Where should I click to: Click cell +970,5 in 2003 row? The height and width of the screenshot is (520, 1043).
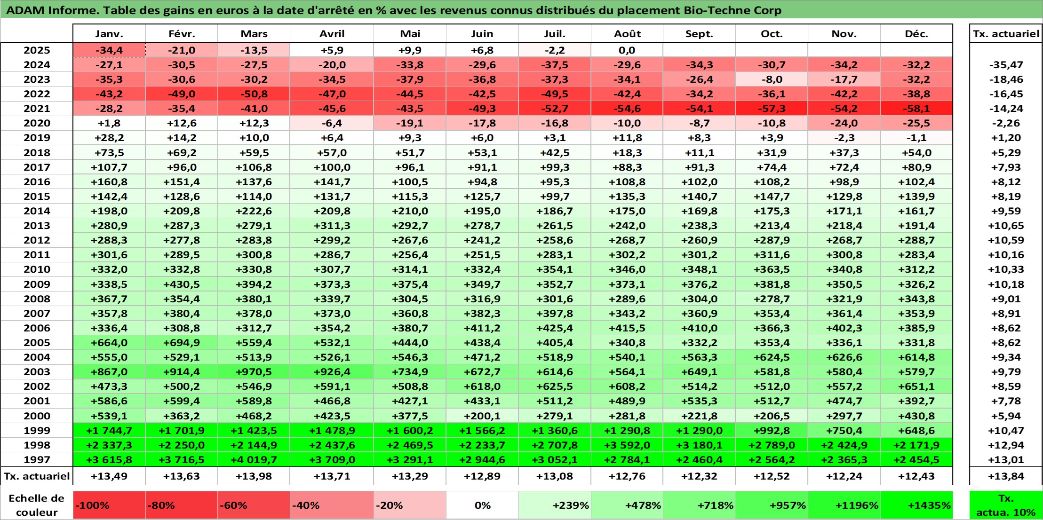(254, 372)
